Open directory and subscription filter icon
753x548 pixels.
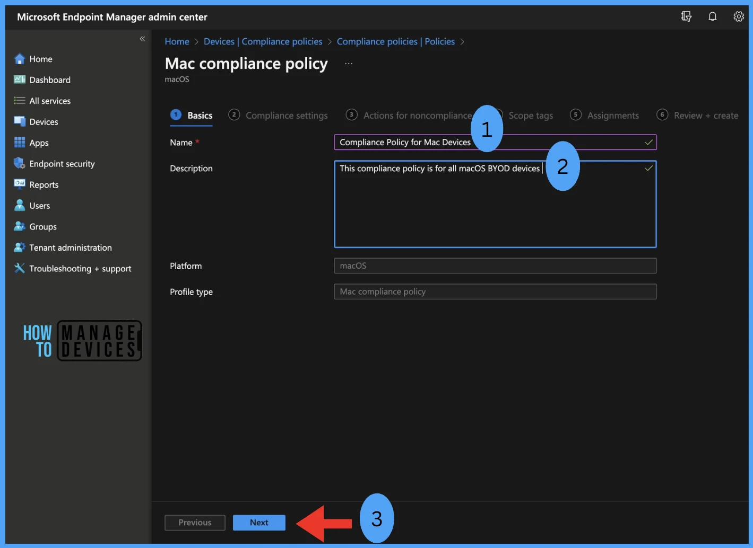(x=686, y=16)
